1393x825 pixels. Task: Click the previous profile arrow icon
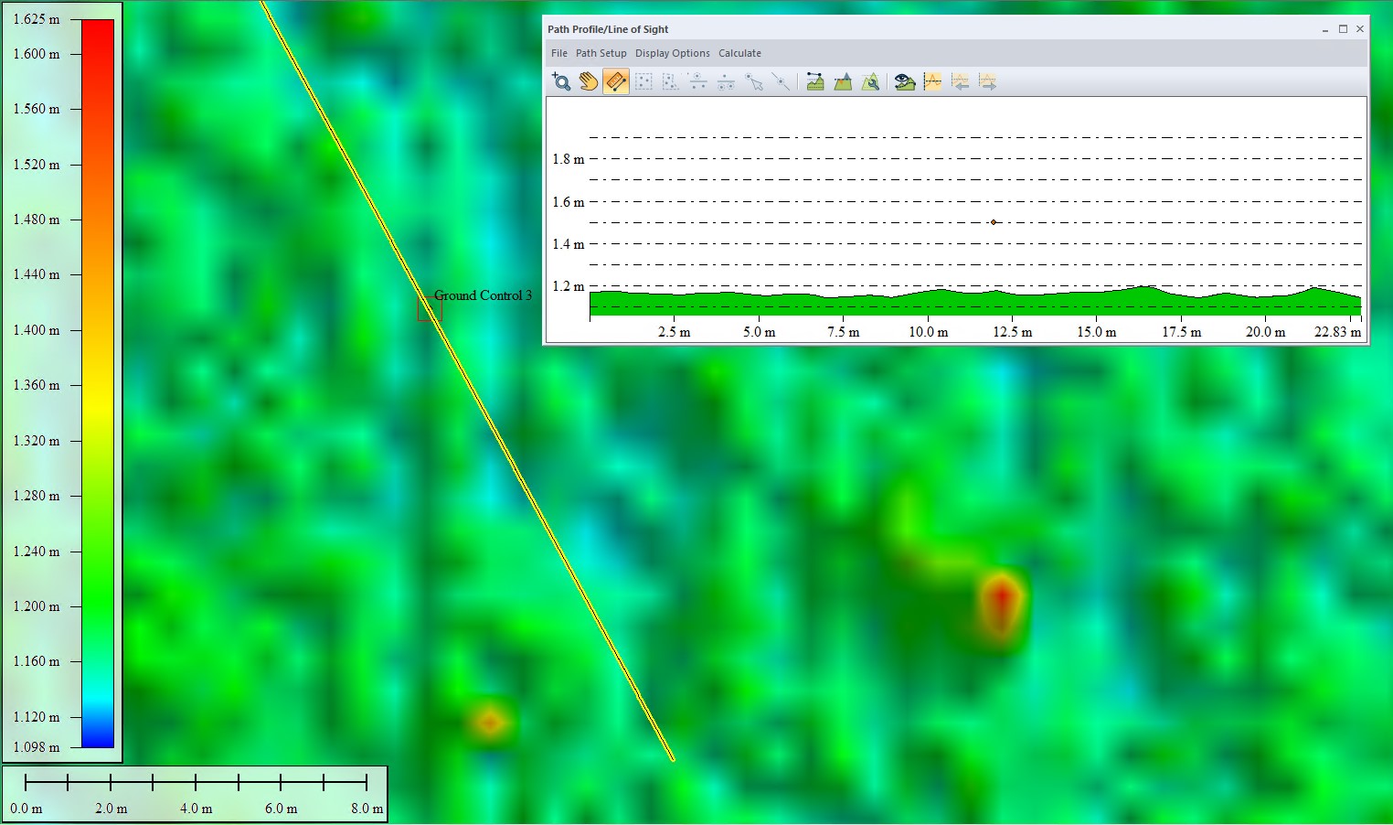point(960,82)
